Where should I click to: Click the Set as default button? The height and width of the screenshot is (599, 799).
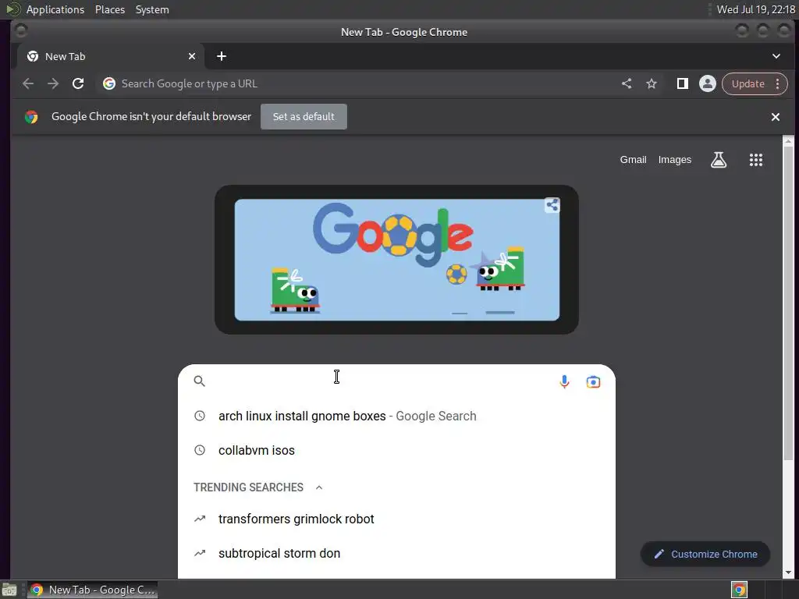(x=304, y=117)
